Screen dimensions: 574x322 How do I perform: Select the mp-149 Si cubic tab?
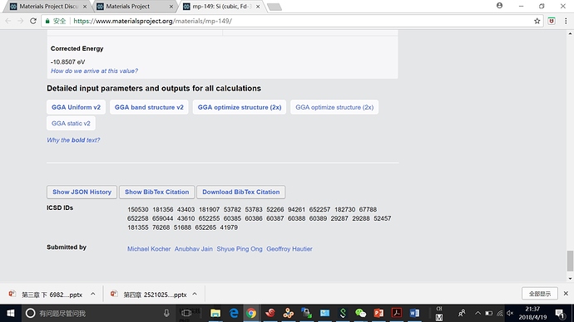click(221, 7)
